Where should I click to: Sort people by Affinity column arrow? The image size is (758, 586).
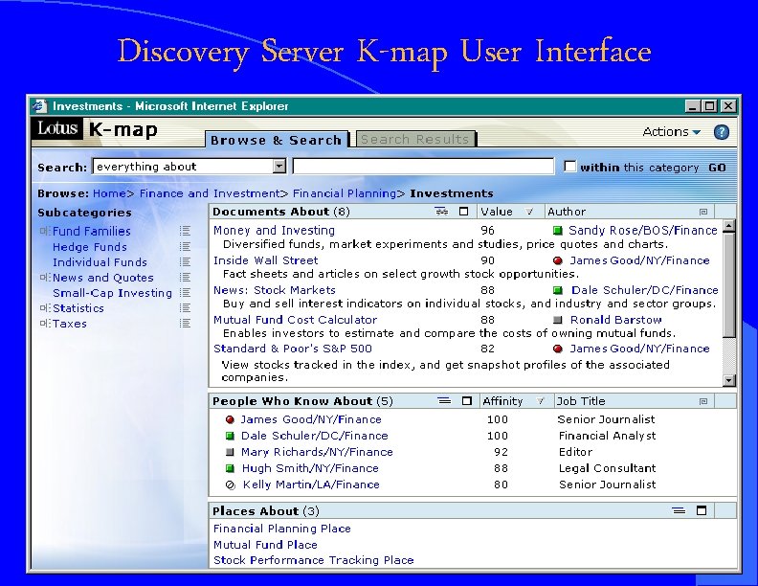click(540, 401)
